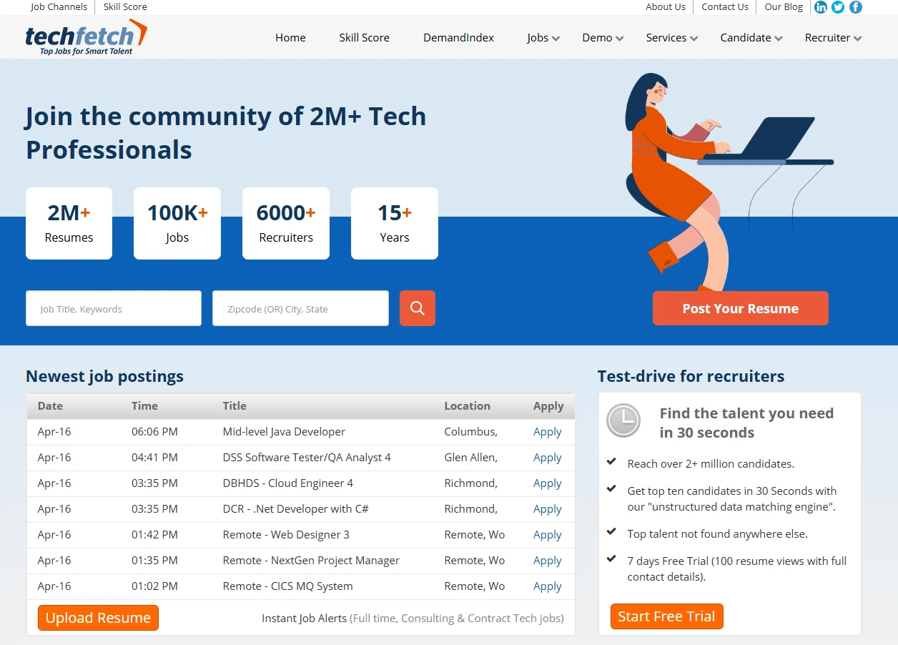Apply to Mid-level Java Developer job

click(x=548, y=432)
